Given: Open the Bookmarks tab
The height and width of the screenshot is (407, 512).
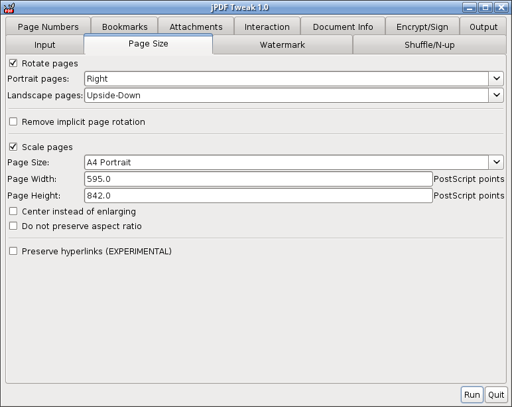Looking at the screenshot, I should coord(125,27).
